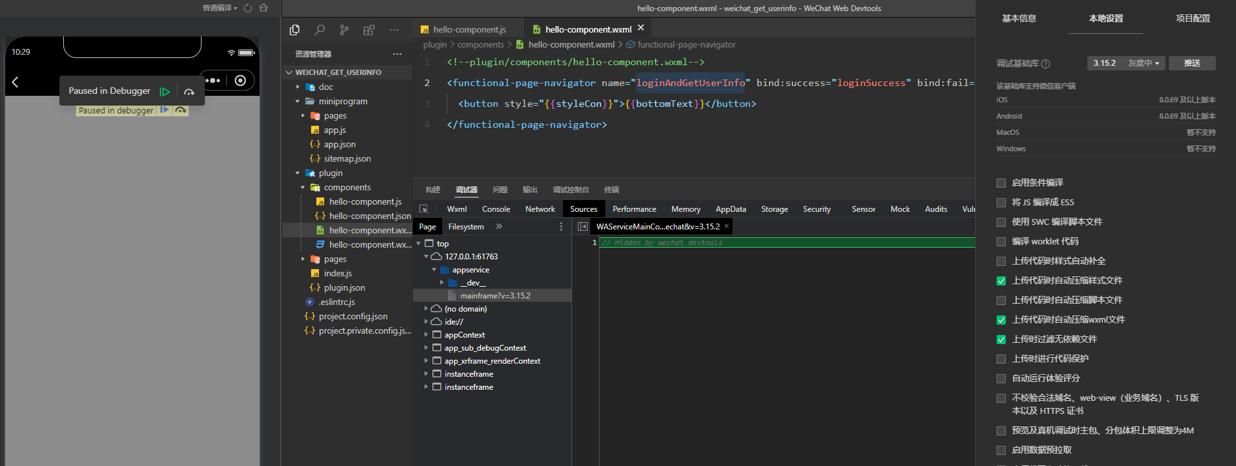1236x466 pixels.
Task: Open the 3.15.2 base library version dropdown
Action: tap(1126, 63)
